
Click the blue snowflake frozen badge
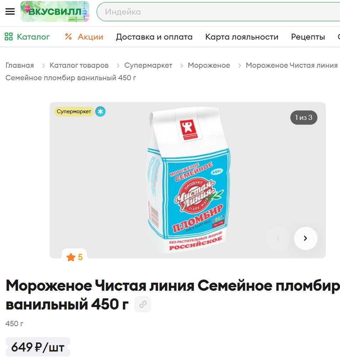(100, 112)
